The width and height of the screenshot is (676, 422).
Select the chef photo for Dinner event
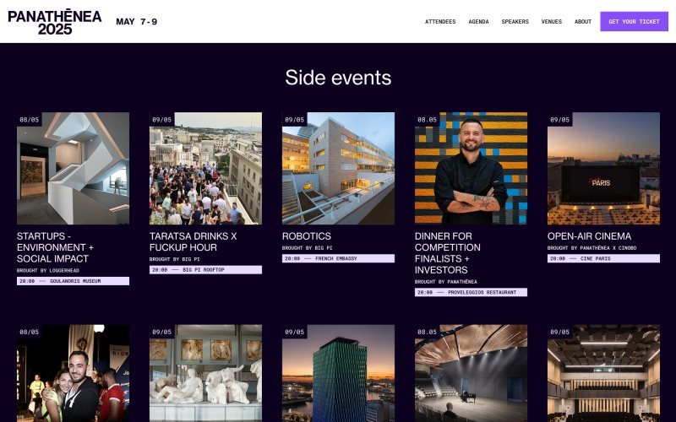[471, 168]
